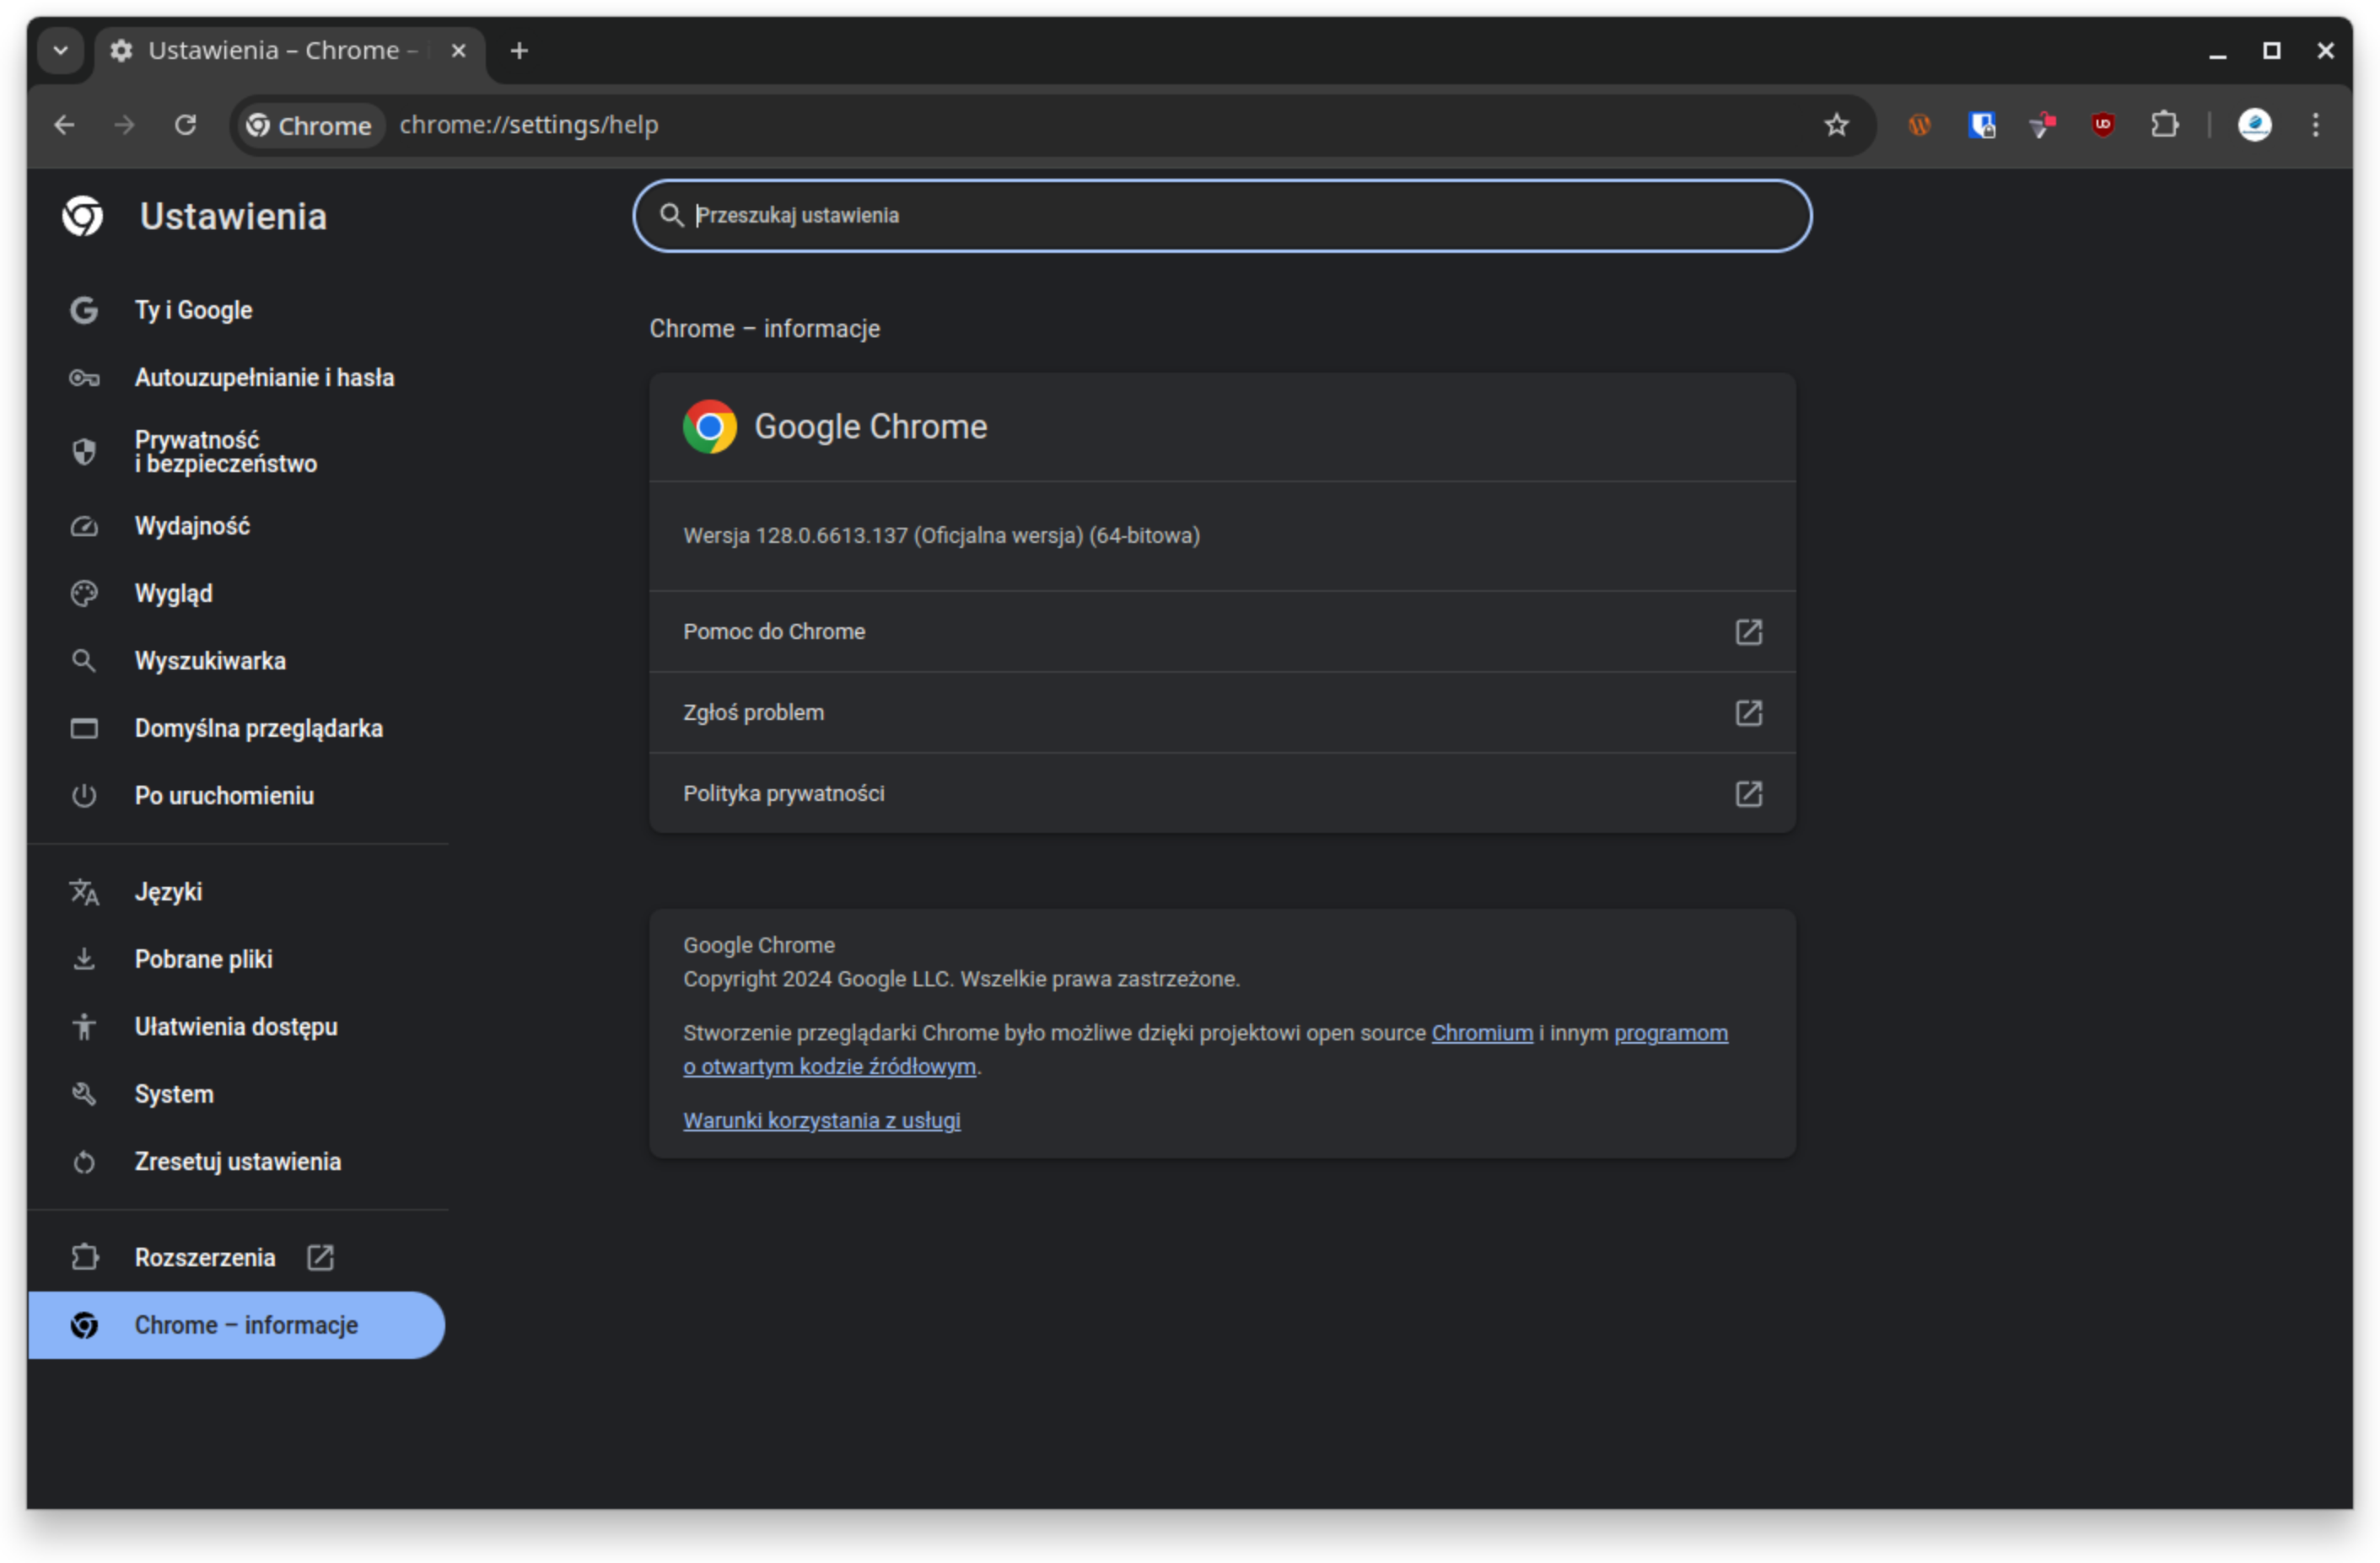Viewport: 2380px width, 1563px height.
Task: Bookmark this page with the star icon
Action: (x=1836, y=125)
